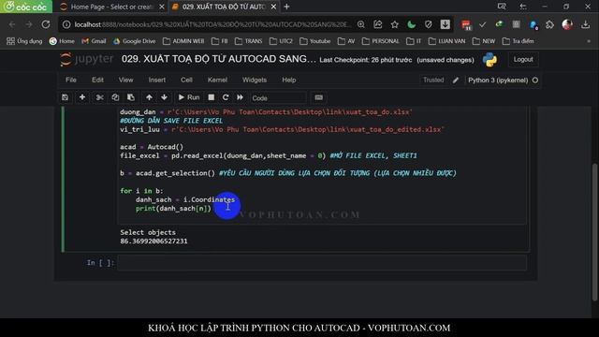
Task: Click the Python 3 (ipykernel) kernel name
Action: click(498, 81)
